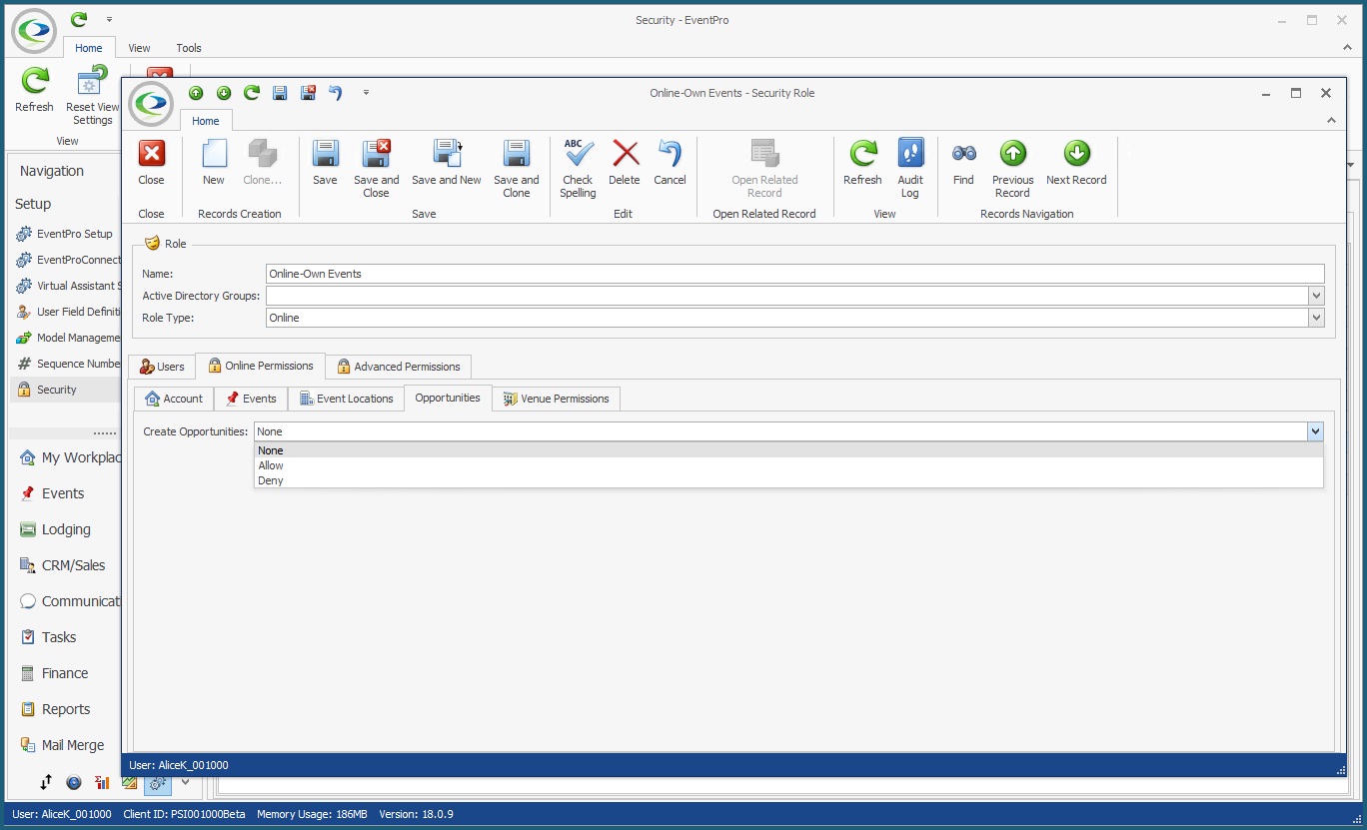This screenshot has height=830, width=1367.
Task: Click the blue round icon in the navigation footer
Action: (74, 782)
